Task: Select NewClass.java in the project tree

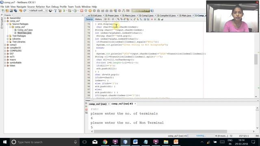Action: [24, 33]
